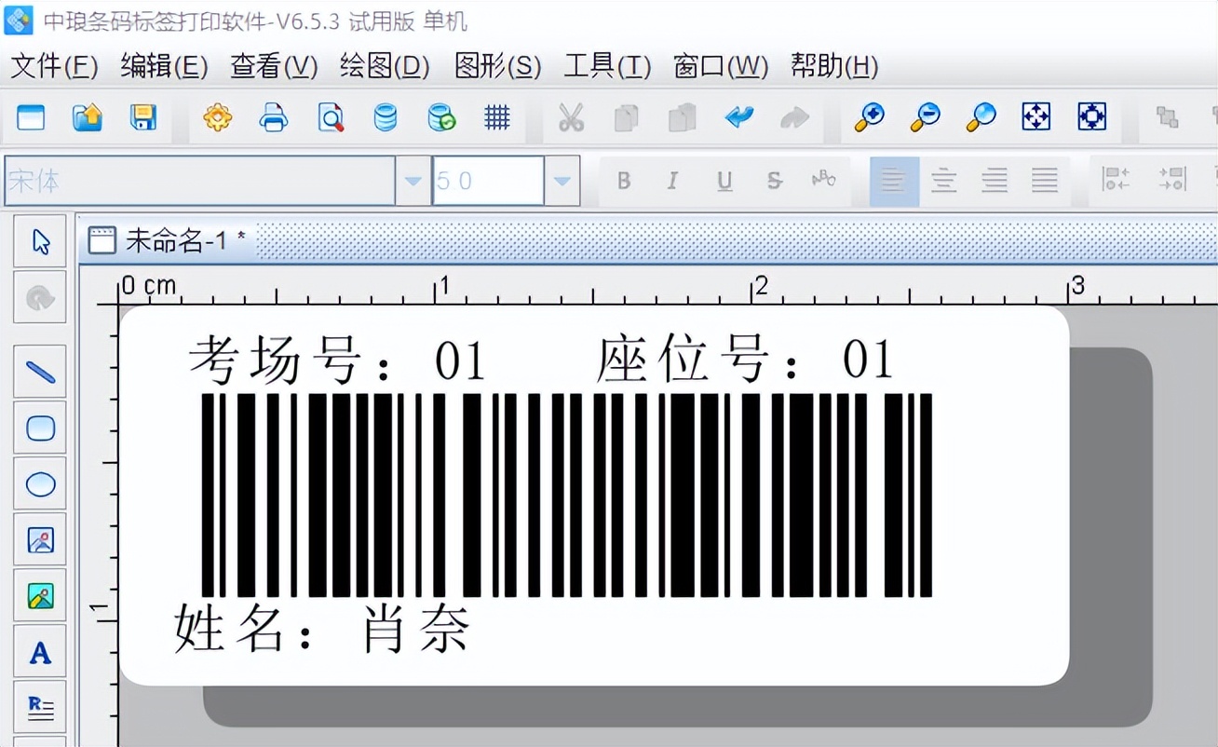Zoom out with the minus magnifier
Screen dimensions: 1218x747
926,117
